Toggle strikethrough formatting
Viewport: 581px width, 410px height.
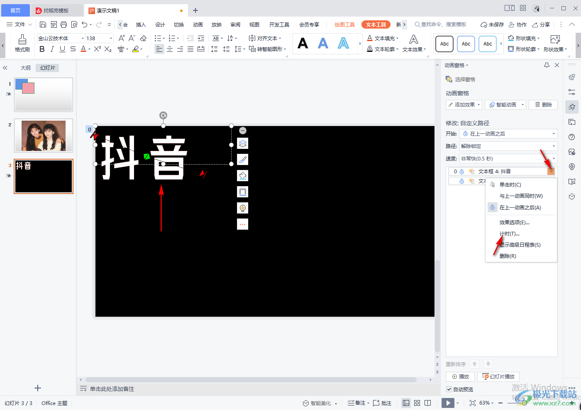[73, 49]
